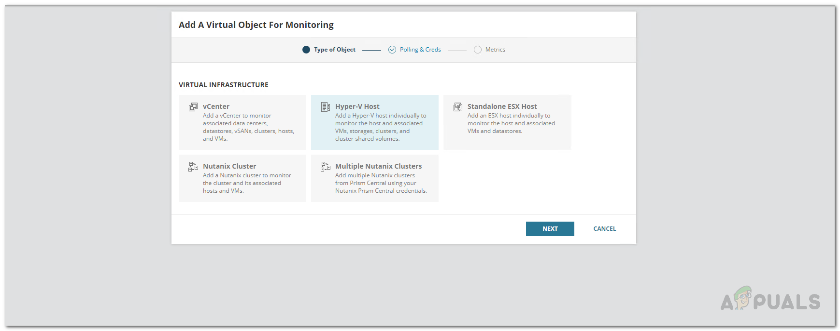
Task: Choose the vCenter title
Action: [x=216, y=106]
